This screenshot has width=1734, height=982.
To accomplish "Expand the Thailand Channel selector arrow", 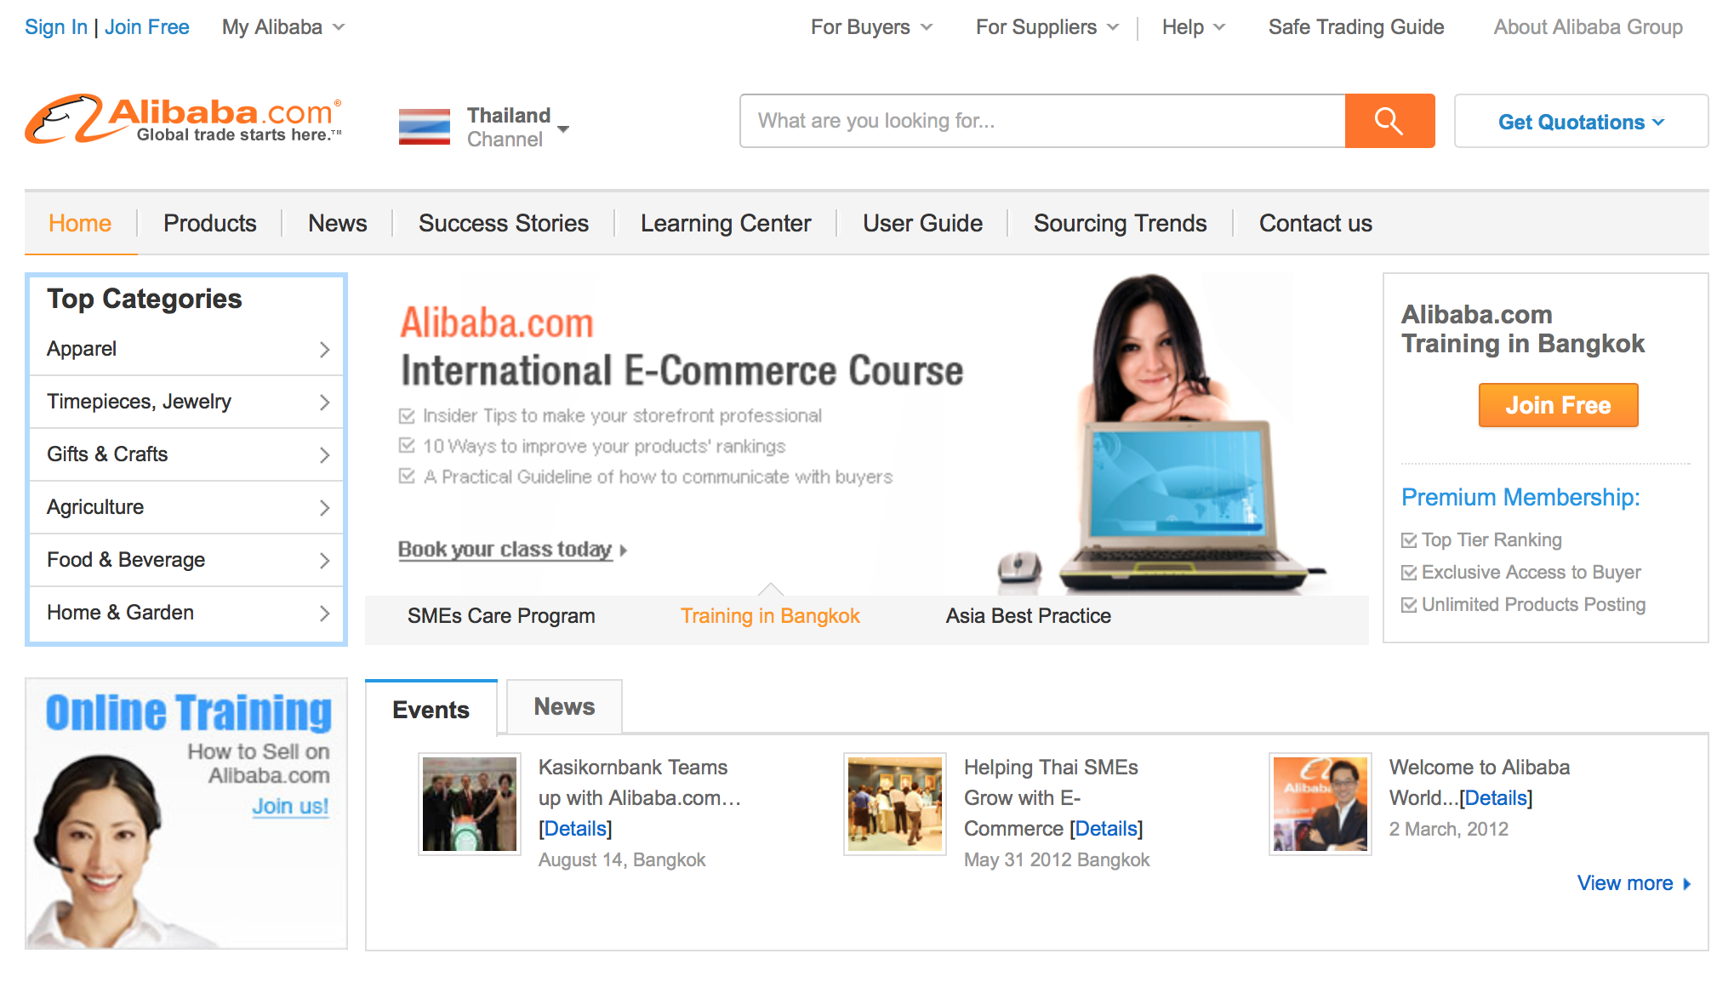I will (562, 129).
